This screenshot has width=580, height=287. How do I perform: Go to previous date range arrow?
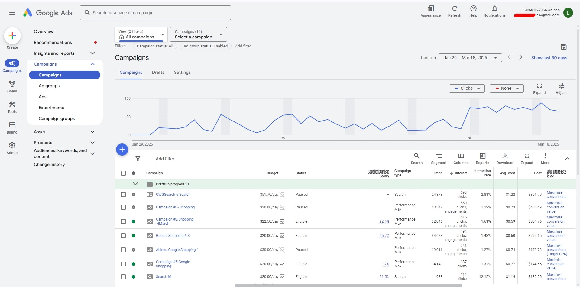click(509, 57)
